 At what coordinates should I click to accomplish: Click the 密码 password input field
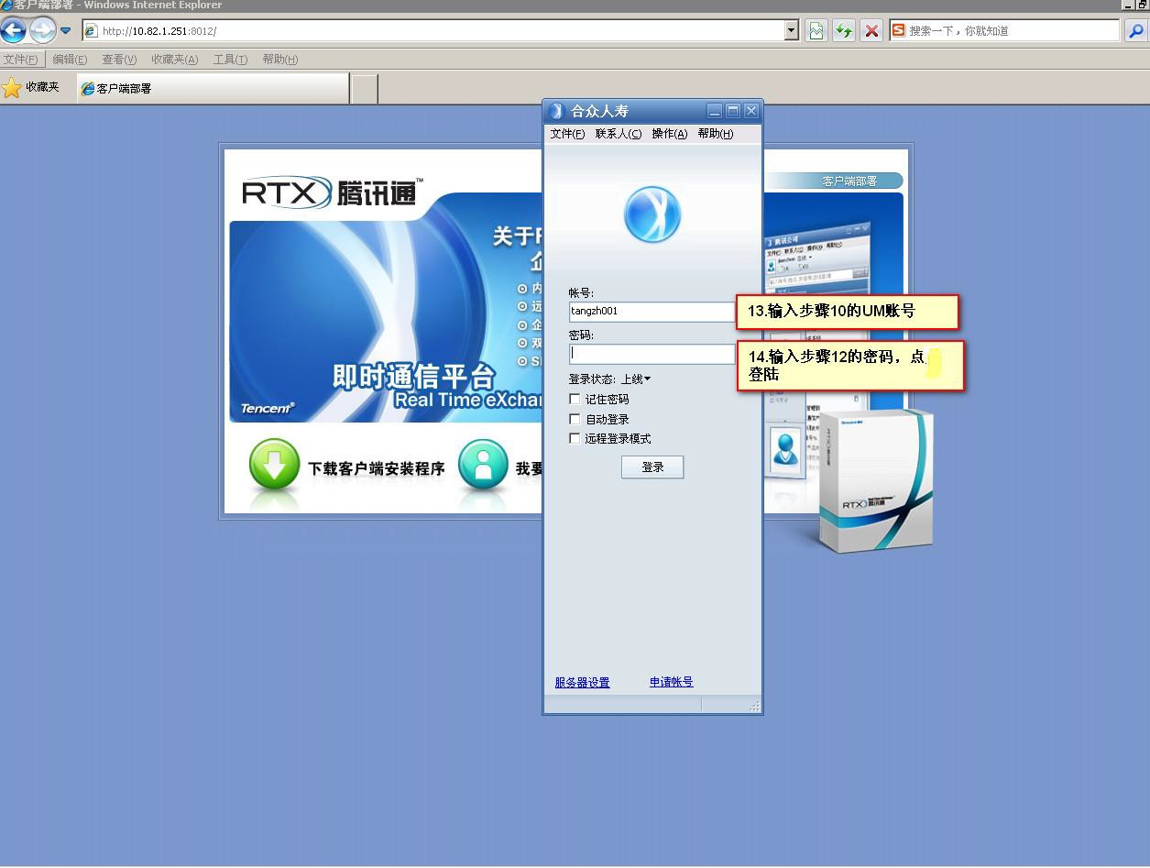tap(652, 354)
